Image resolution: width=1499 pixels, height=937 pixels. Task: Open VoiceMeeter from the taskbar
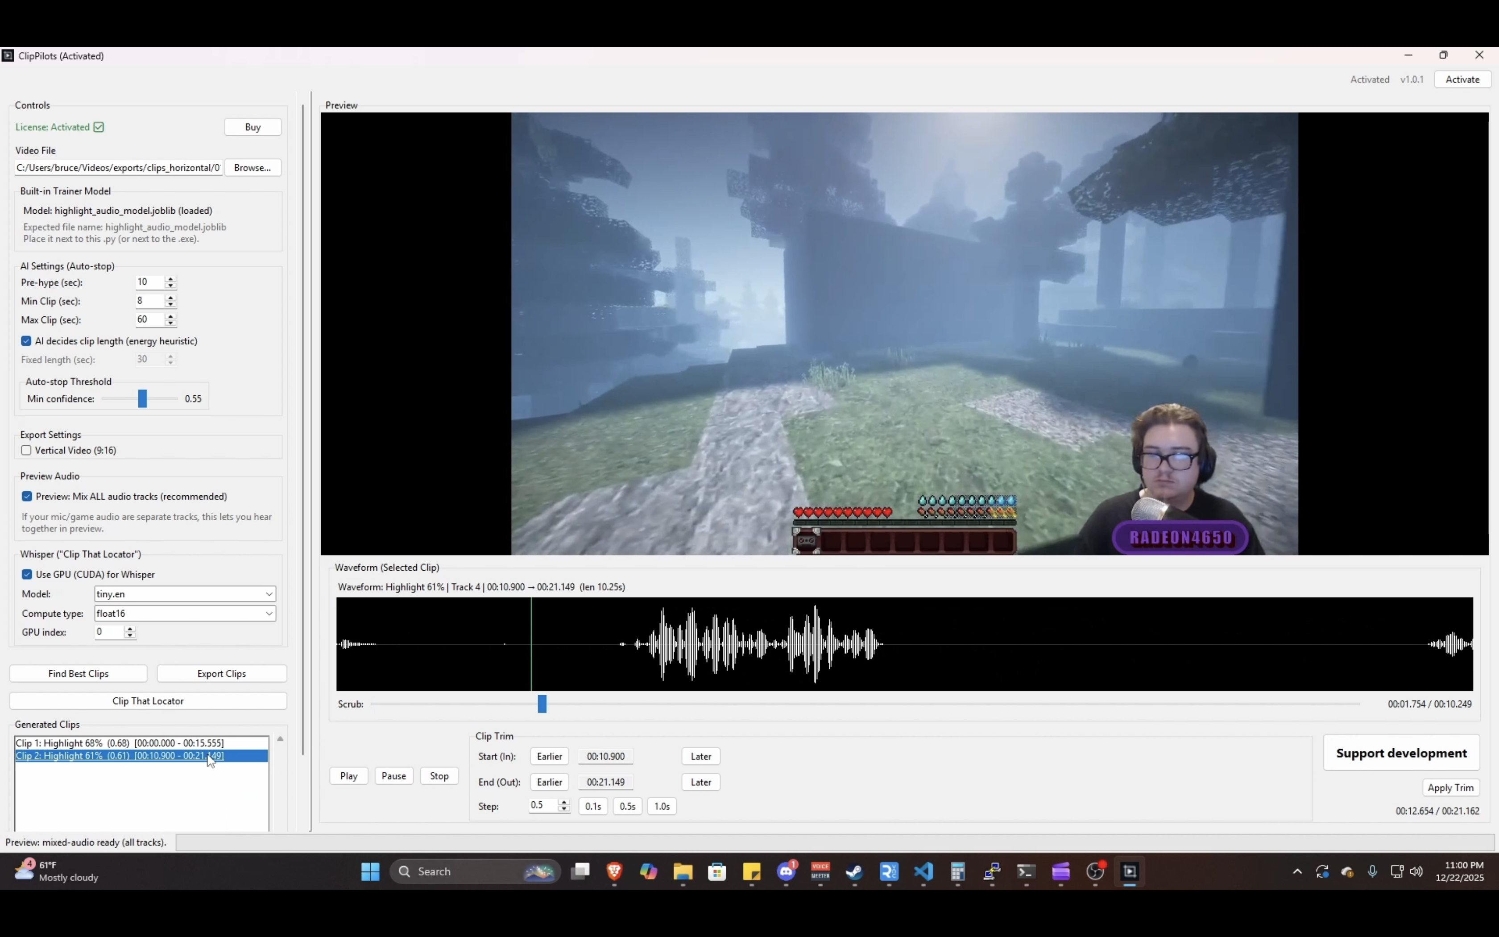[820, 872]
